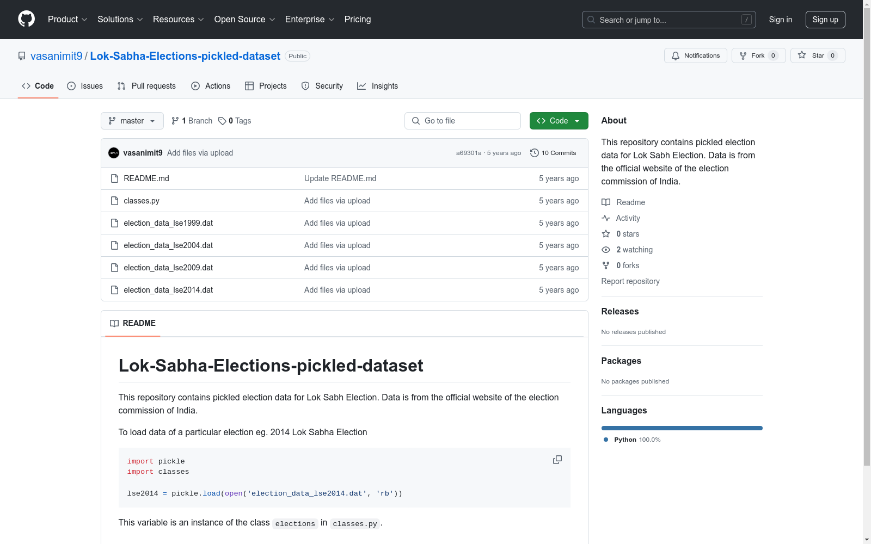This screenshot has width=871, height=544.
Task: Click the bell icon in Notifications button
Action: 676,55
